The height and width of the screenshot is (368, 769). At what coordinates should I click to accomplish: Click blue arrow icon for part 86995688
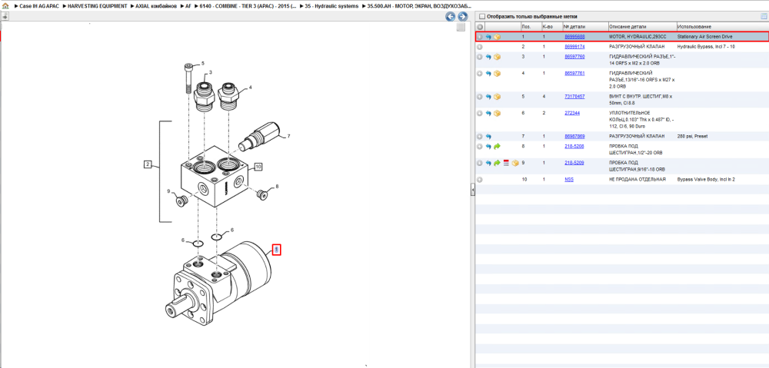click(x=488, y=37)
